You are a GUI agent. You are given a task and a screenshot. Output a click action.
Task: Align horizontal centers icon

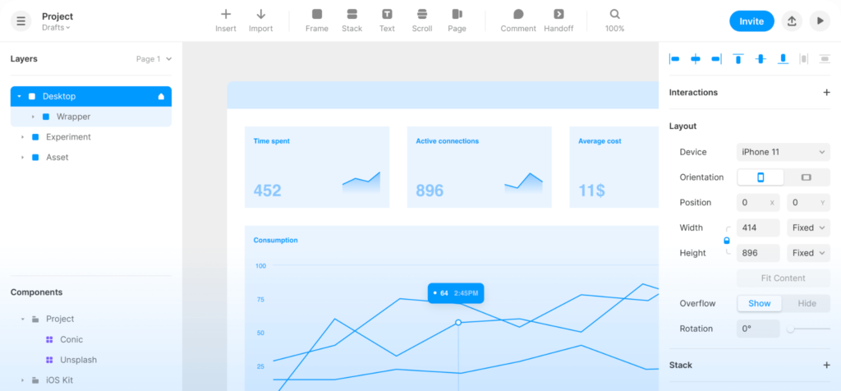click(x=695, y=59)
